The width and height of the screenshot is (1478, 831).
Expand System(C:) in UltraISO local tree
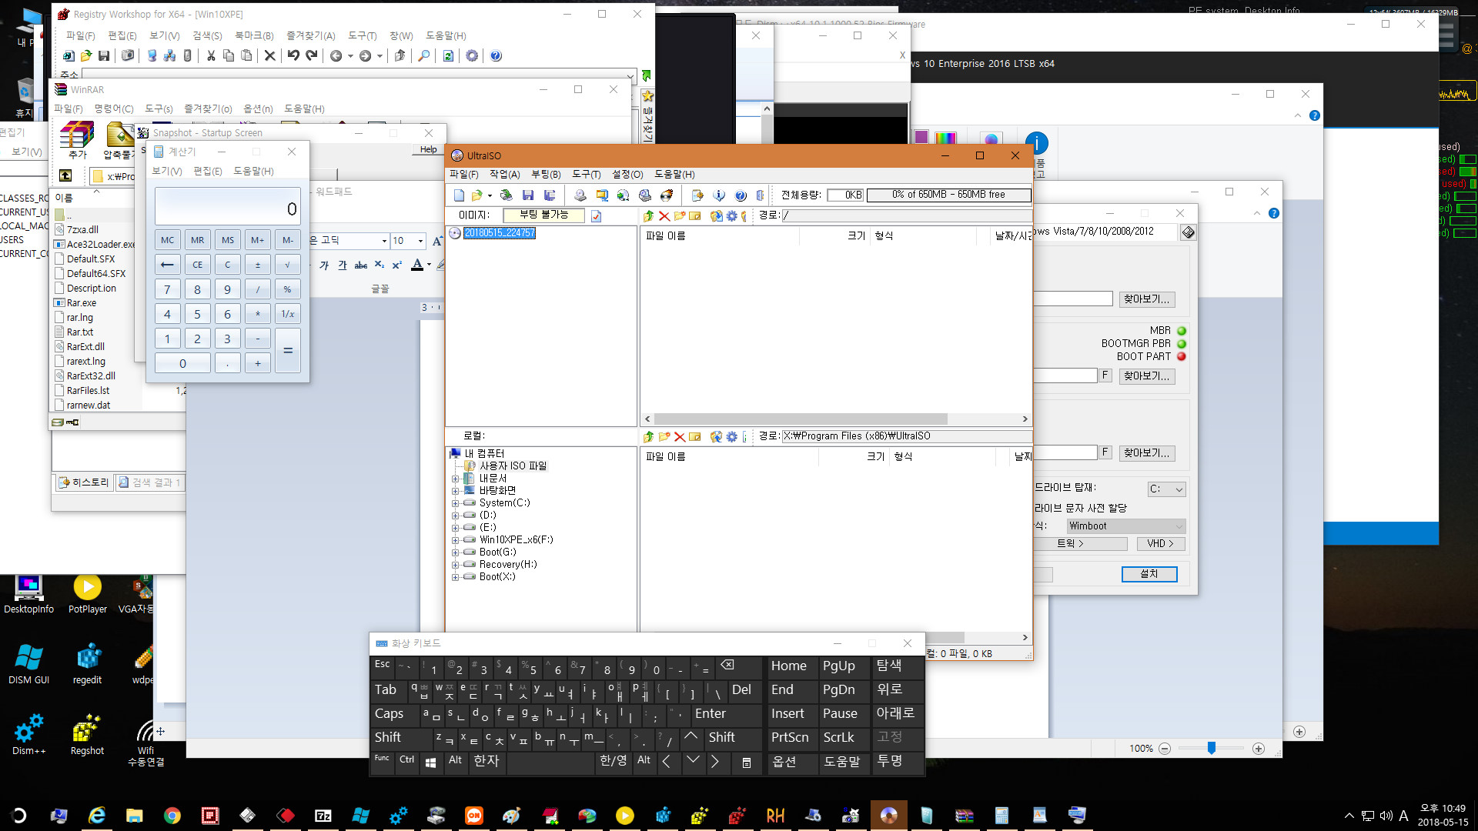[455, 503]
